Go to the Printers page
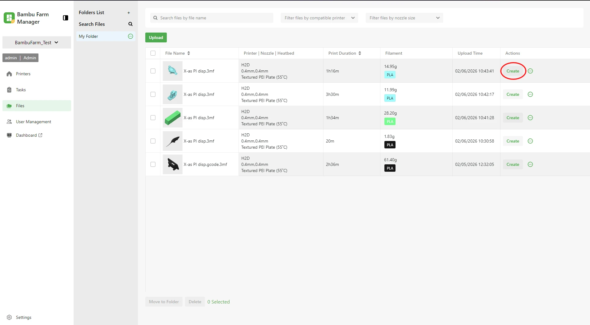This screenshot has height=325, width=590. click(23, 74)
